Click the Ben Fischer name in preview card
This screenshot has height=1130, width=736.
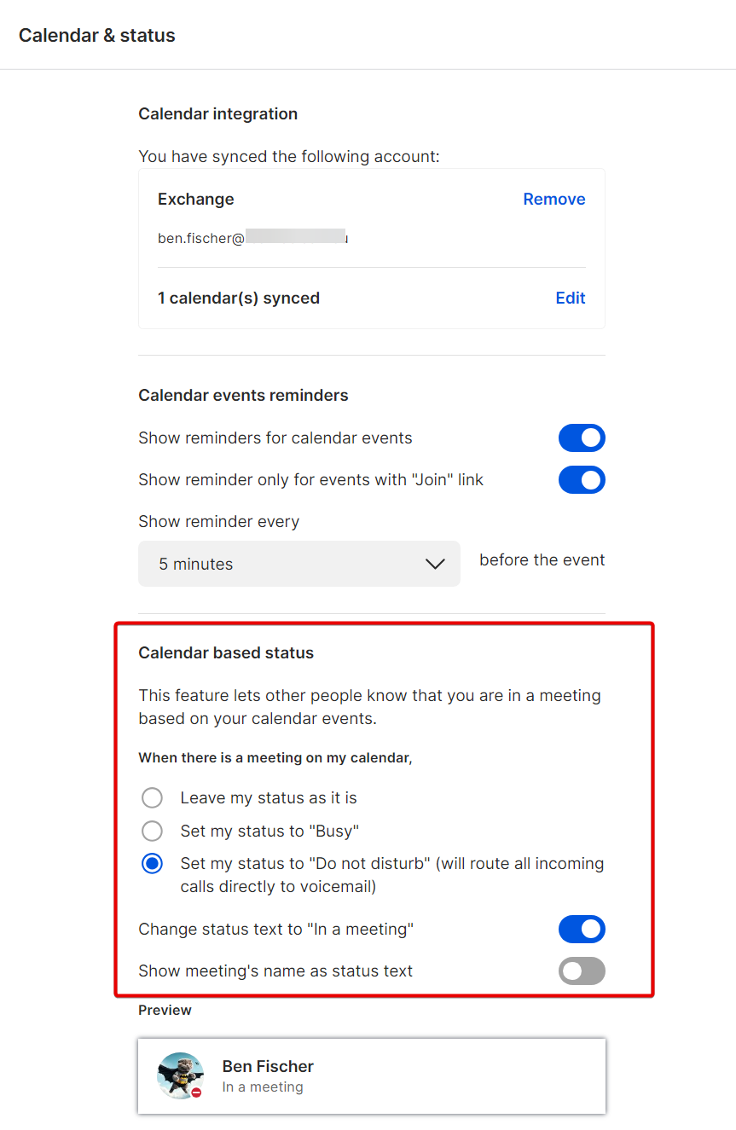tap(268, 1066)
